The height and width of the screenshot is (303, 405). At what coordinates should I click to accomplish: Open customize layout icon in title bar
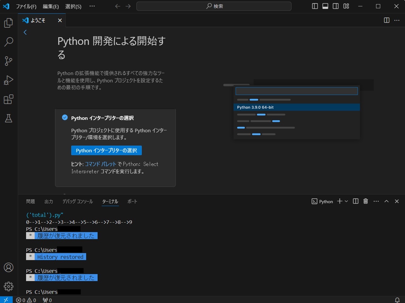(x=346, y=6)
